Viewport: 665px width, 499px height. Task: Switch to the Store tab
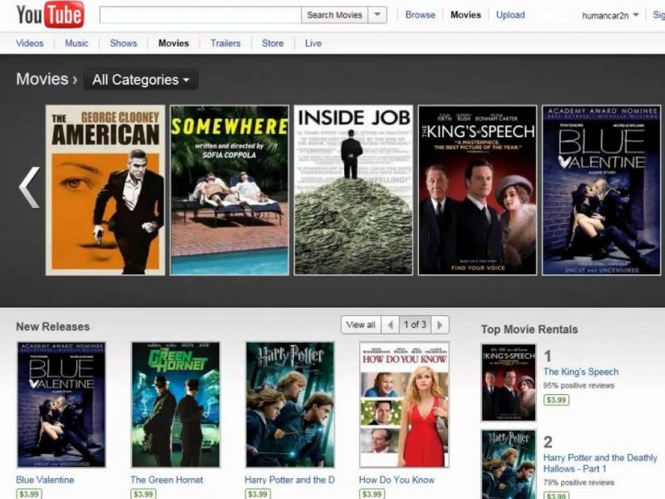(273, 44)
